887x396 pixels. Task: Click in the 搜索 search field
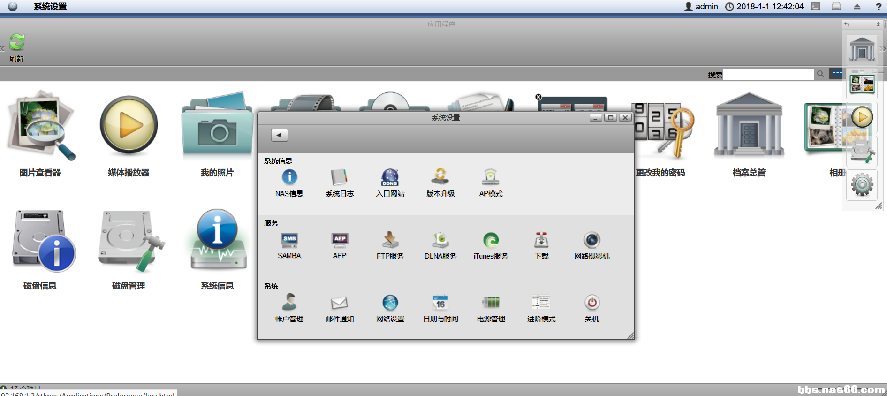point(768,74)
